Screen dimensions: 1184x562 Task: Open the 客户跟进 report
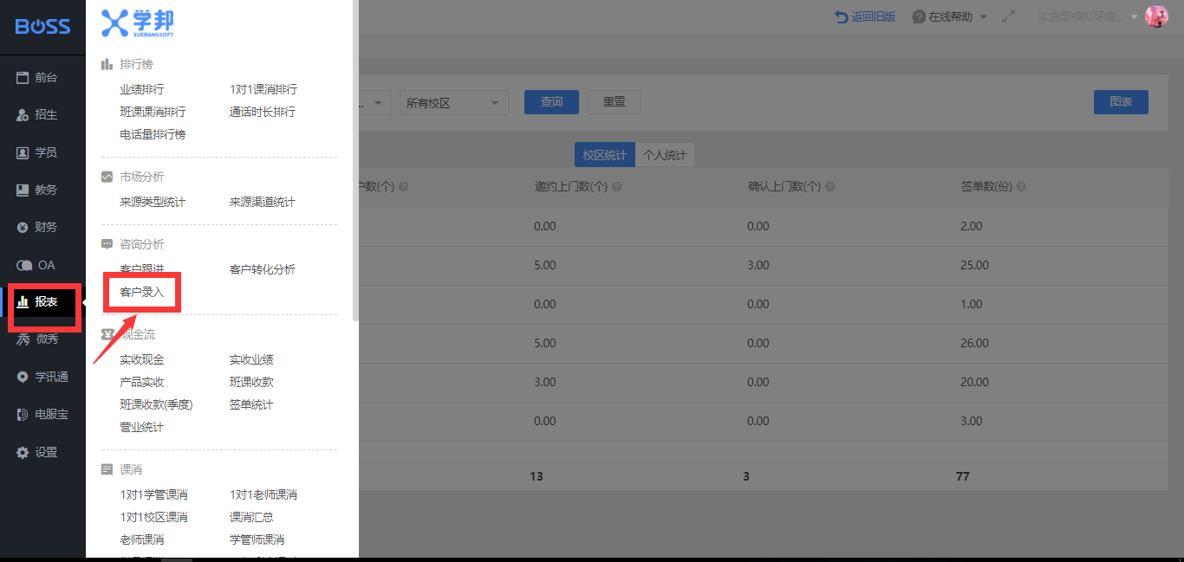point(142,269)
